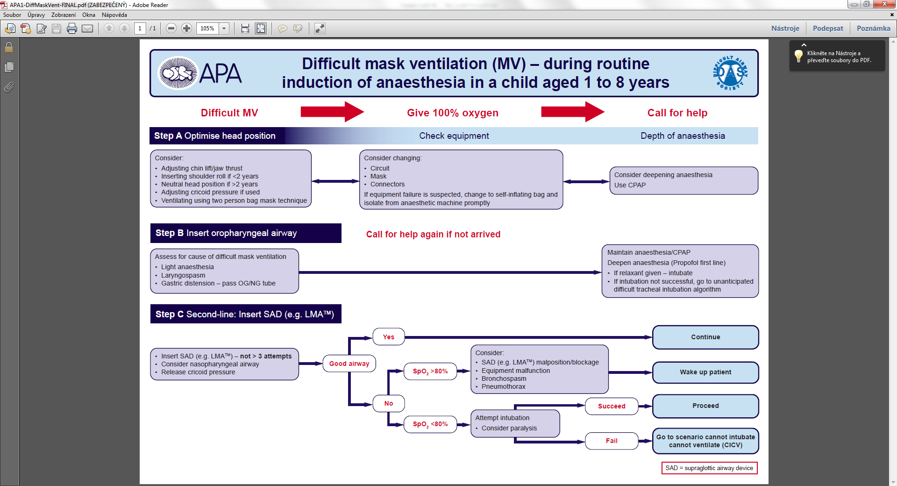
Task: Add a sticky note comment icon
Action: 282,29
